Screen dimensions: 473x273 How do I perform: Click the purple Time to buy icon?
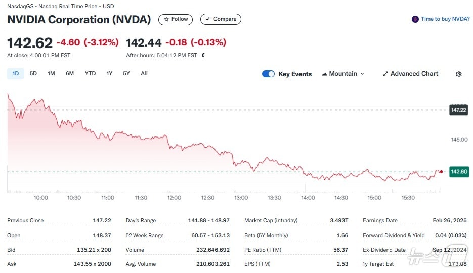415,19
